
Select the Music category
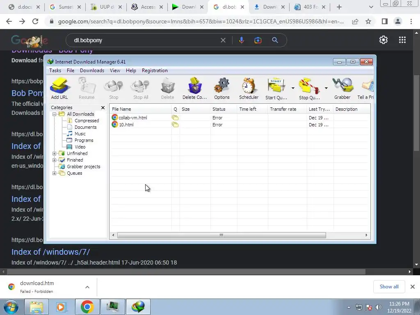[80, 134]
